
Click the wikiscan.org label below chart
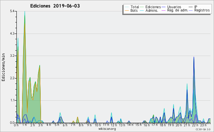[x=107, y=129]
